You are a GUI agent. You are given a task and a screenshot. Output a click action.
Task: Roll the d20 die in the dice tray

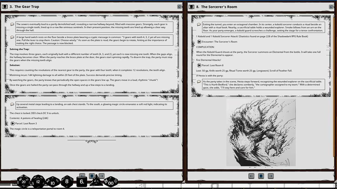pos(23,181)
